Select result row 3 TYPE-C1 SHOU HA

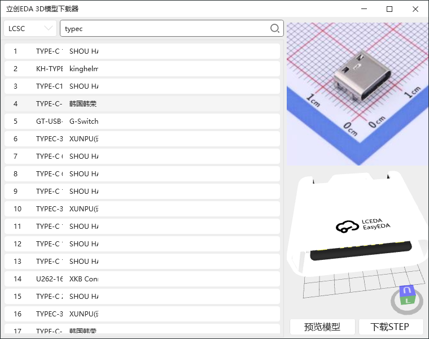click(142, 86)
